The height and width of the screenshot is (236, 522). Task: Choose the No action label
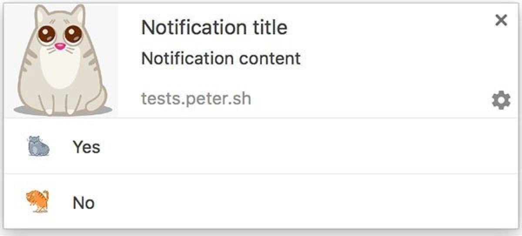tap(84, 203)
